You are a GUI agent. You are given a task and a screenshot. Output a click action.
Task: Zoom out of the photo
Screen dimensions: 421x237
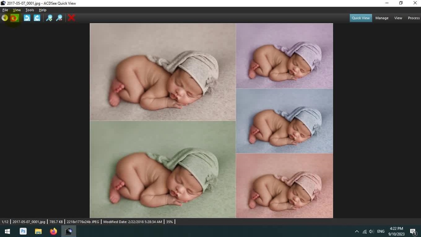point(59,18)
